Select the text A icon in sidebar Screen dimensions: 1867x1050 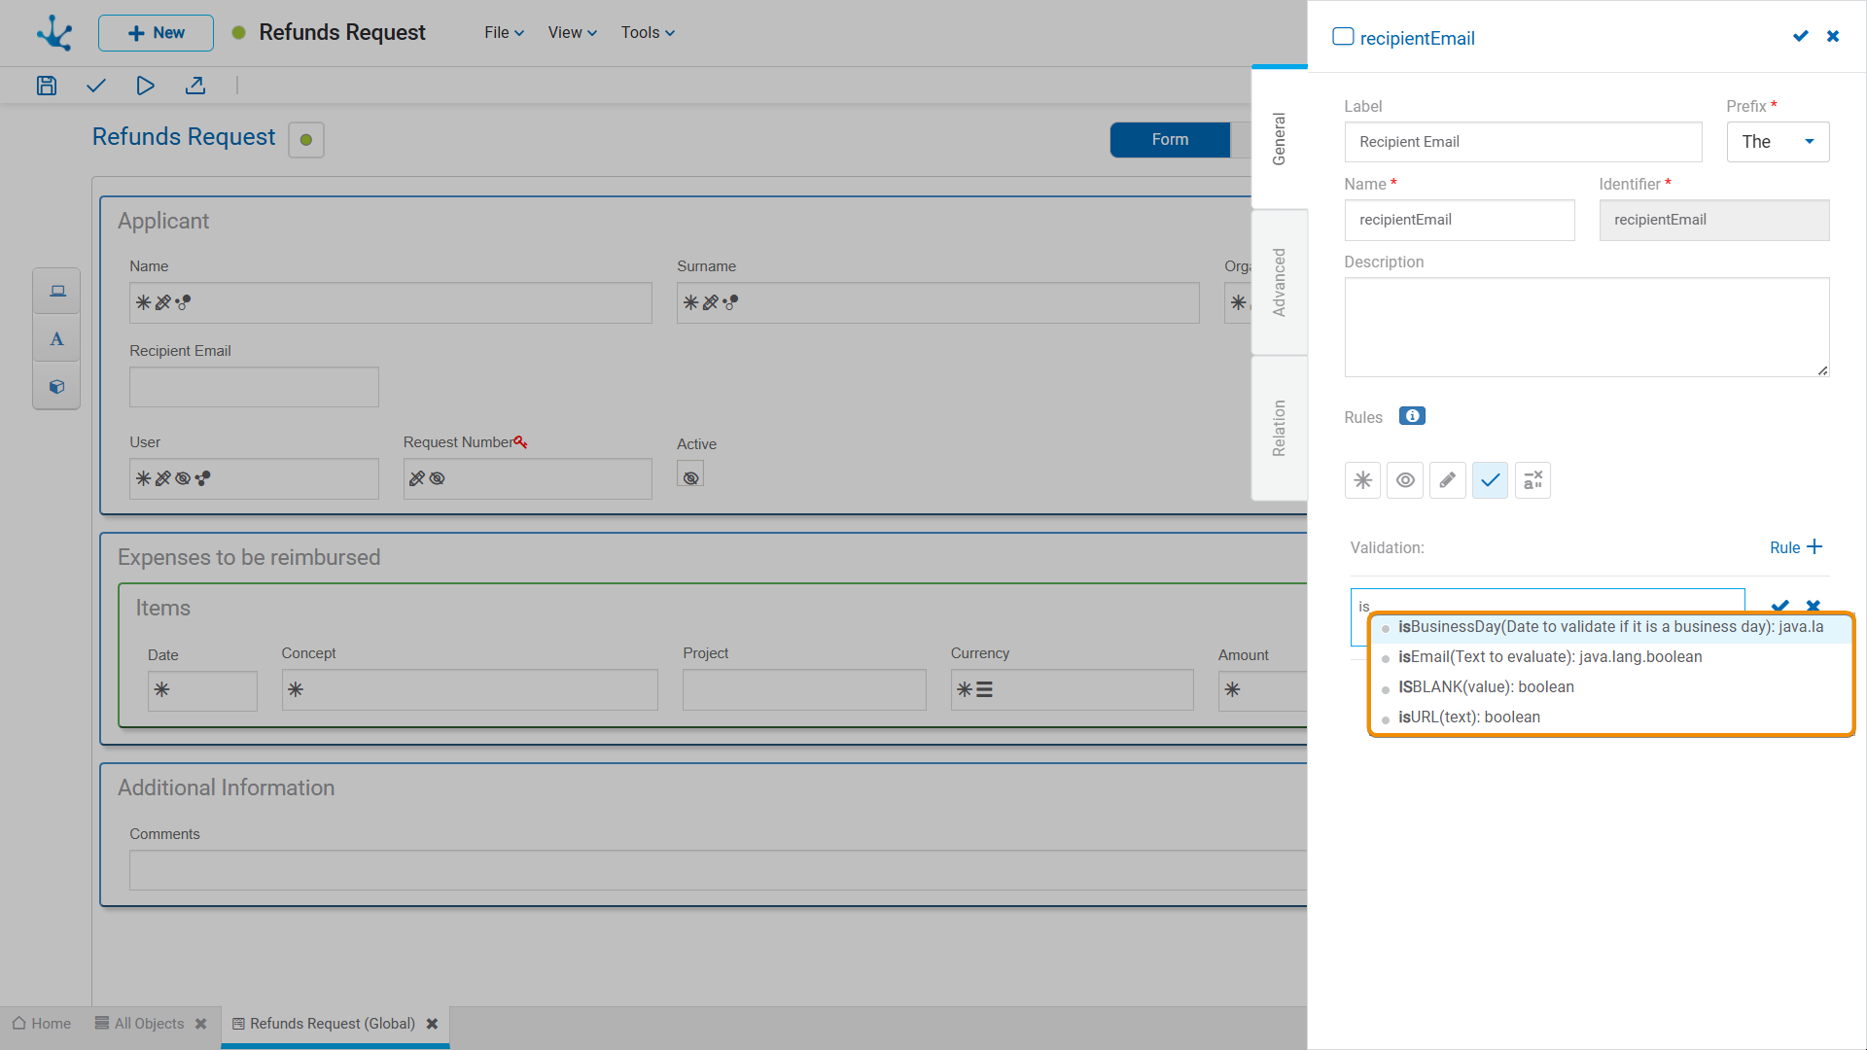pos(57,338)
